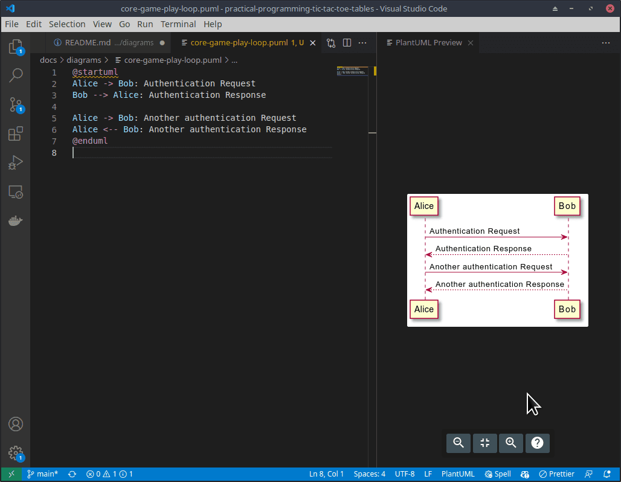
Task: Fit diagram to window in preview
Action: (484, 443)
